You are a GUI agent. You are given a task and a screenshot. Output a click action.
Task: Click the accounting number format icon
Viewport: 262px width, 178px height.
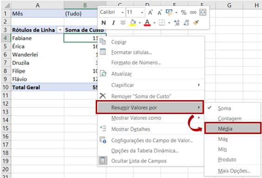(169, 13)
